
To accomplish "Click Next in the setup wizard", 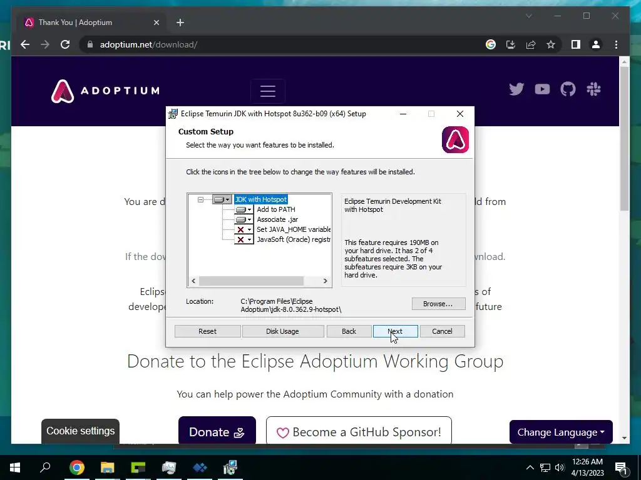I will 395,331.
